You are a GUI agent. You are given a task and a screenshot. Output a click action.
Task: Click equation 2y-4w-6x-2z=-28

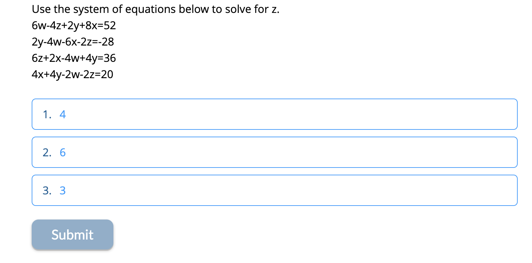[73, 42]
